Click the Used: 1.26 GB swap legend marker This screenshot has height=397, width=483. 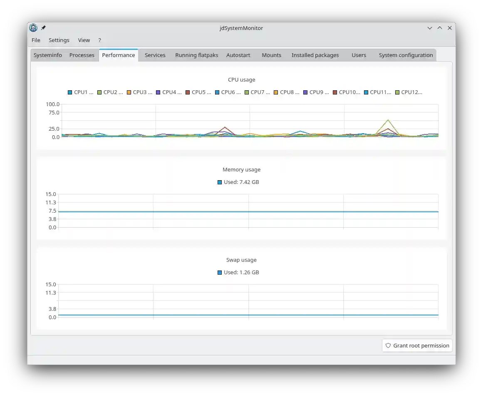pyautogui.click(x=219, y=272)
